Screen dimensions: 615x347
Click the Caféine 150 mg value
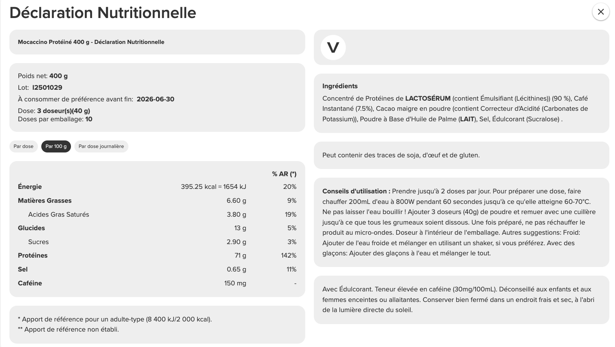[x=235, y=283]
